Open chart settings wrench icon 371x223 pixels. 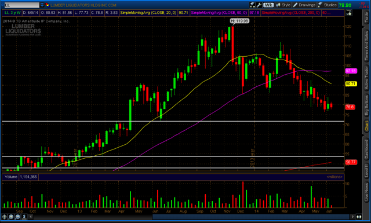[x=259, y=5]
